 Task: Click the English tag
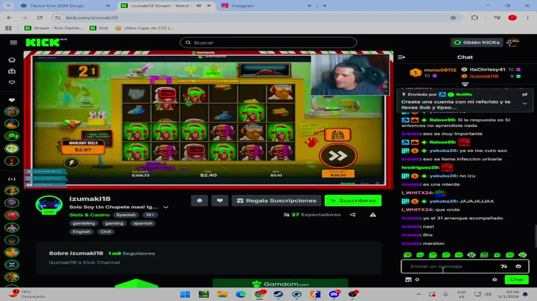pos(81,232)
